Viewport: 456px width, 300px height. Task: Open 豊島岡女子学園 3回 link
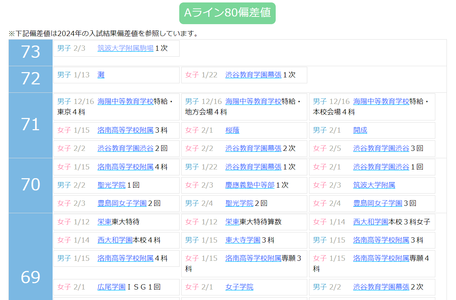[x=378, y=203]
